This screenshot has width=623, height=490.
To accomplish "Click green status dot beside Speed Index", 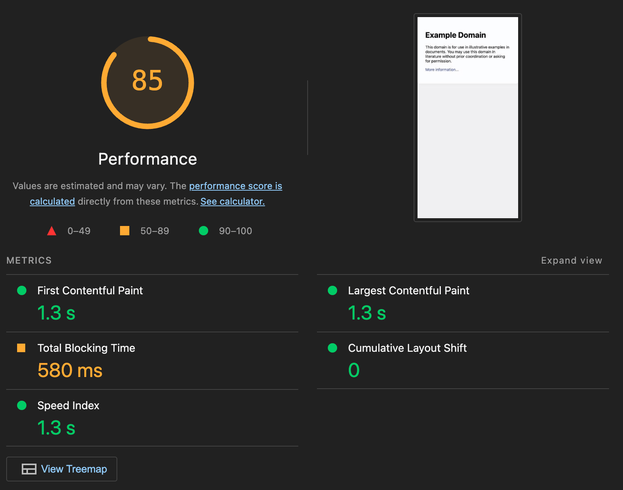I will [x=22, y=405].
